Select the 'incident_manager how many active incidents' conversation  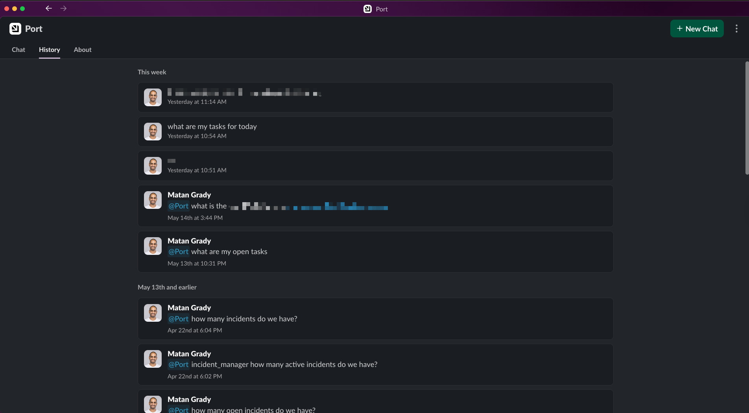pos(375,364)
